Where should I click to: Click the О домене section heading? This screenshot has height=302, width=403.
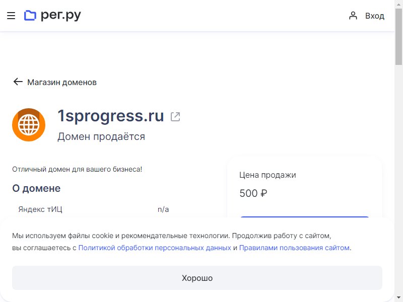tap(36, 188)
